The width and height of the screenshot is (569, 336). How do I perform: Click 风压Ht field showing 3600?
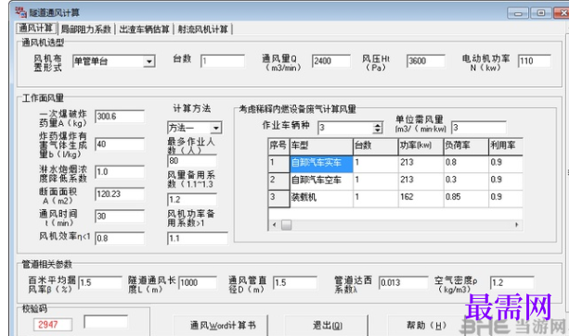(426, 61)
